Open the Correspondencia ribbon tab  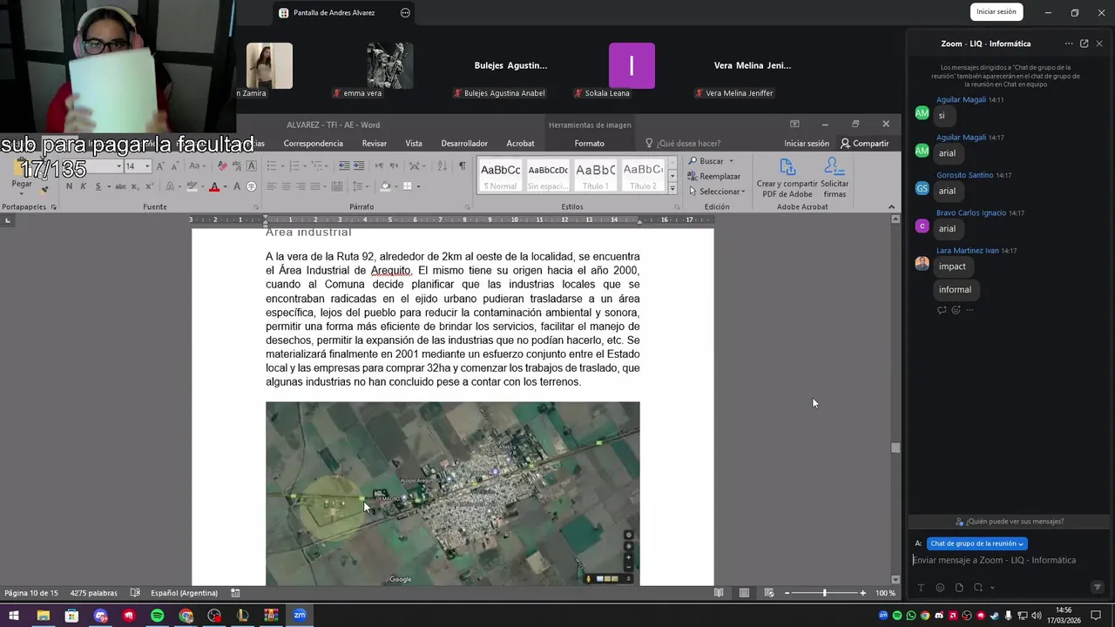click(x=313, y=144)
